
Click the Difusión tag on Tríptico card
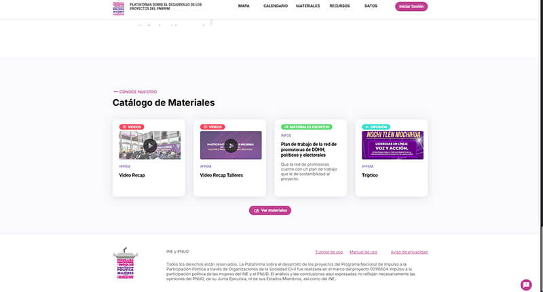(376, 127)
